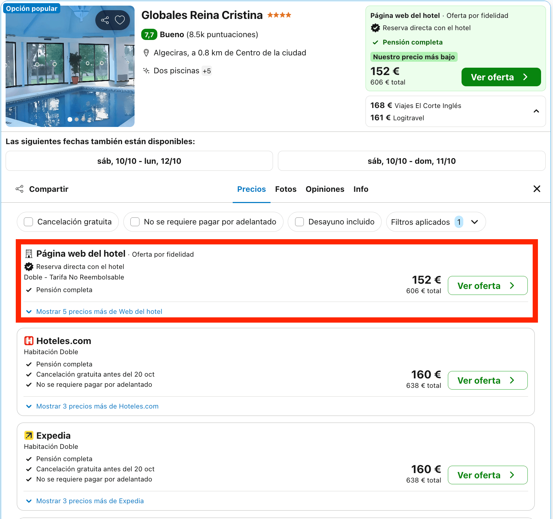The image size is (553, 519).
Task: Select dates sáb, 10/10 - lun, 12/10
Action: 139,161
